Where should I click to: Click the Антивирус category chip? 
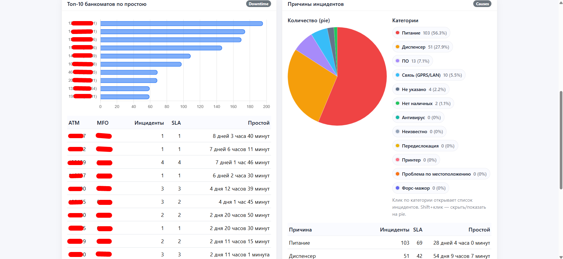[418, 118]
